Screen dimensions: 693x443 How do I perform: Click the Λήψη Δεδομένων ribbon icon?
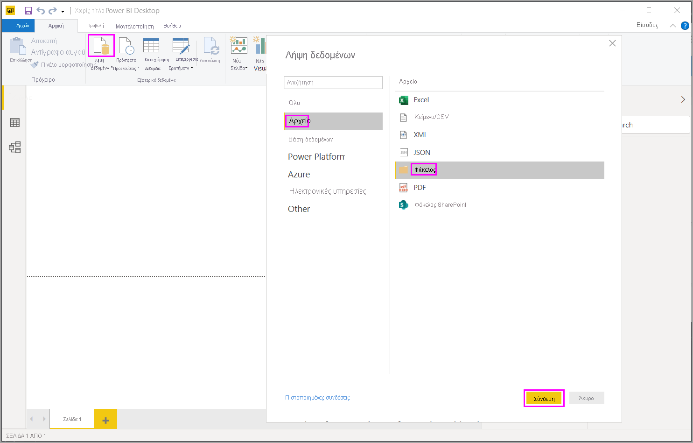(101, 46)
